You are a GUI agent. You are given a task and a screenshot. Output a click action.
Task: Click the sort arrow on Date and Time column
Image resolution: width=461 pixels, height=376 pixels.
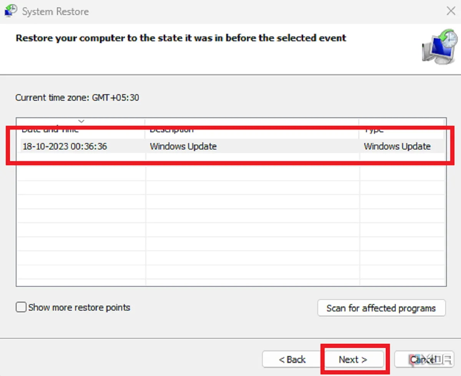81,121
